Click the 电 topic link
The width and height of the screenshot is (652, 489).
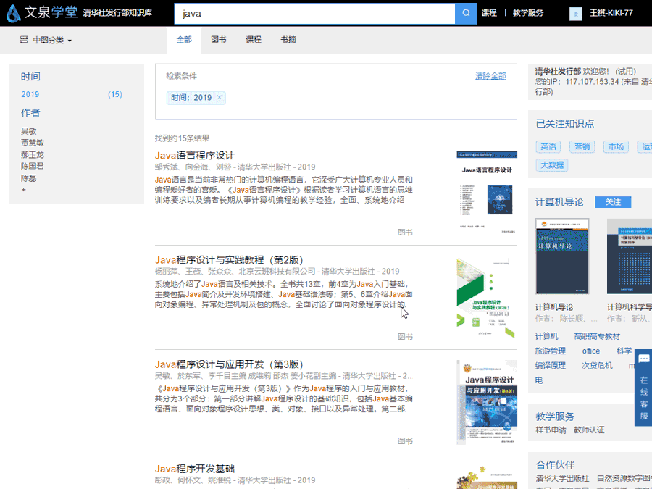pyautogui.click(x=539, y=380)
